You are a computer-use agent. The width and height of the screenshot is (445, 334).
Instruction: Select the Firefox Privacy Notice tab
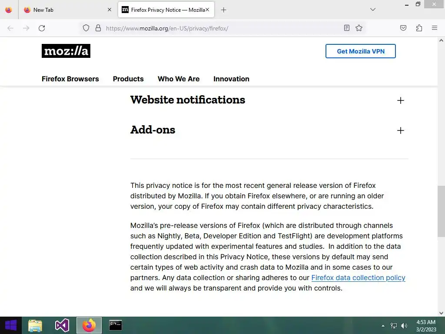166,10
